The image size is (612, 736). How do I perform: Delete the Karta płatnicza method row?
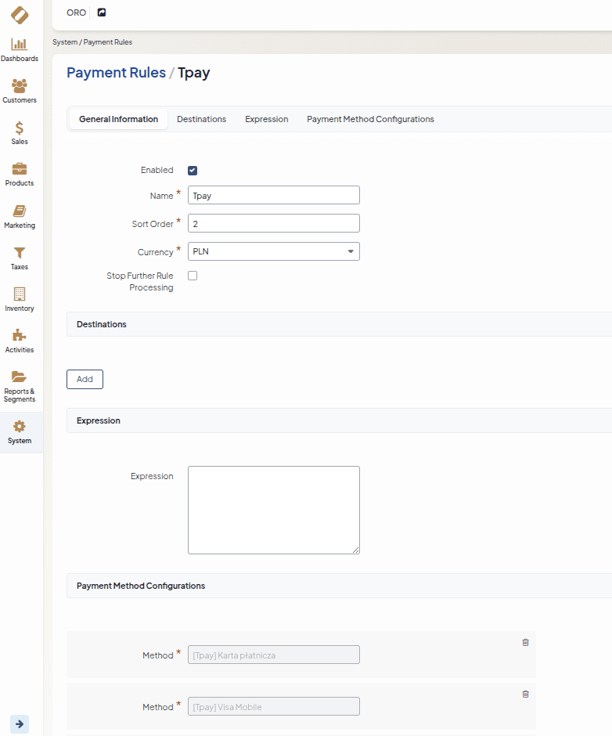click(x=525, y=642)
